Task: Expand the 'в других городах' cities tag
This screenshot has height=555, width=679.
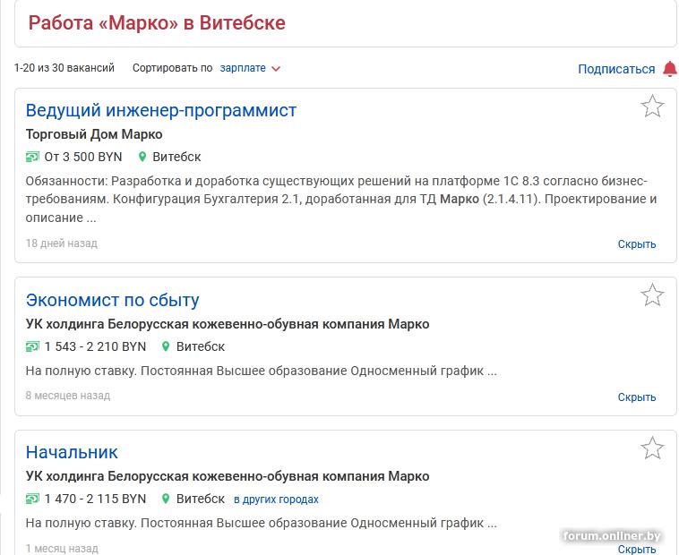Action: (276, 499)
